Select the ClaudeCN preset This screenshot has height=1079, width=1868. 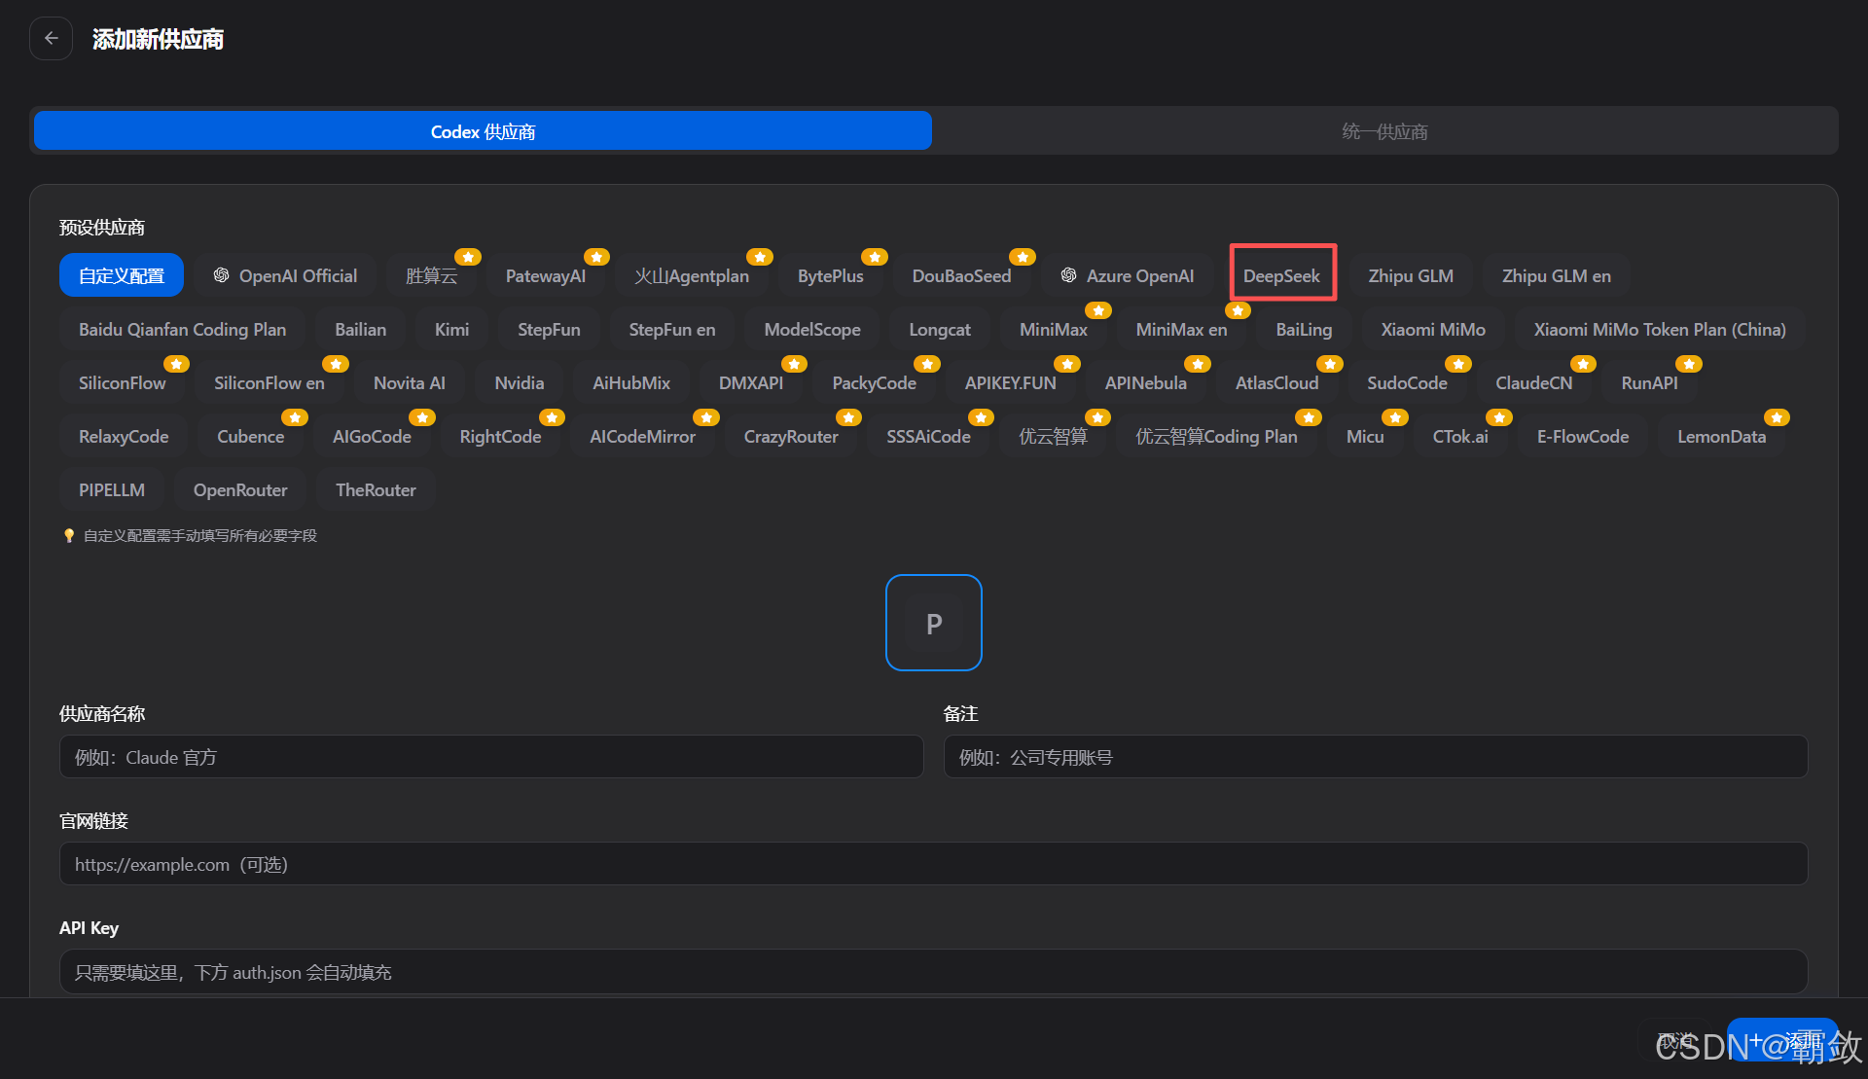pyautogui.click(x=1534, y=382)
